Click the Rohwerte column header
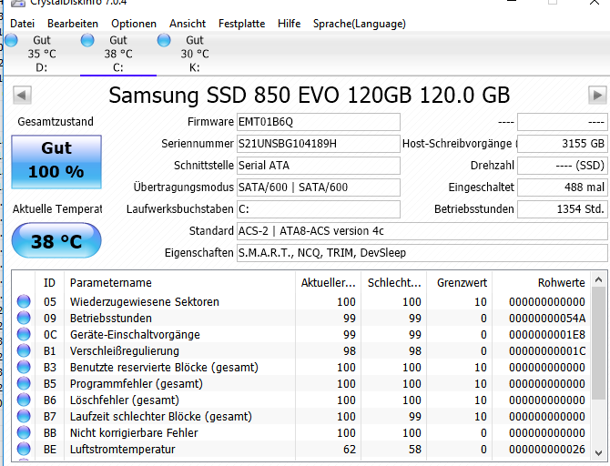Screen dimensions: 610x466 tap(542, 283)
